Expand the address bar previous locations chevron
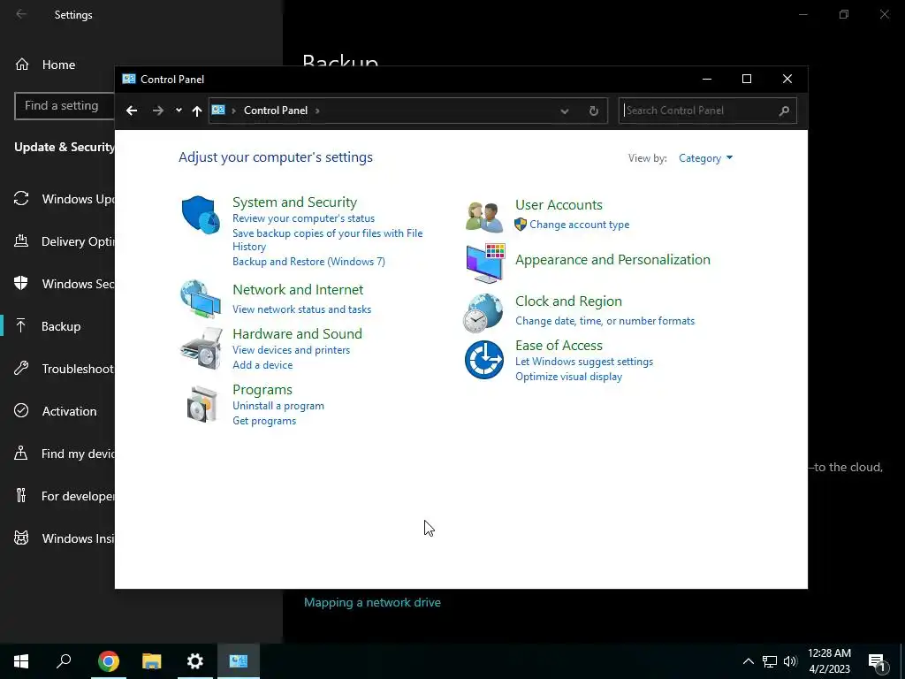 (565, 111)
